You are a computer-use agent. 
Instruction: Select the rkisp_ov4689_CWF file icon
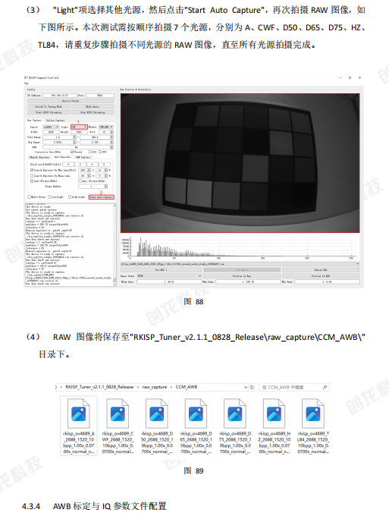[118, 414]
